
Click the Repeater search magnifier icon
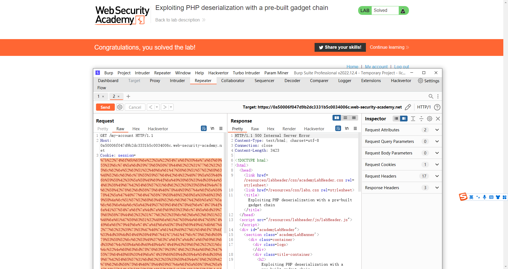click(431, 96)
